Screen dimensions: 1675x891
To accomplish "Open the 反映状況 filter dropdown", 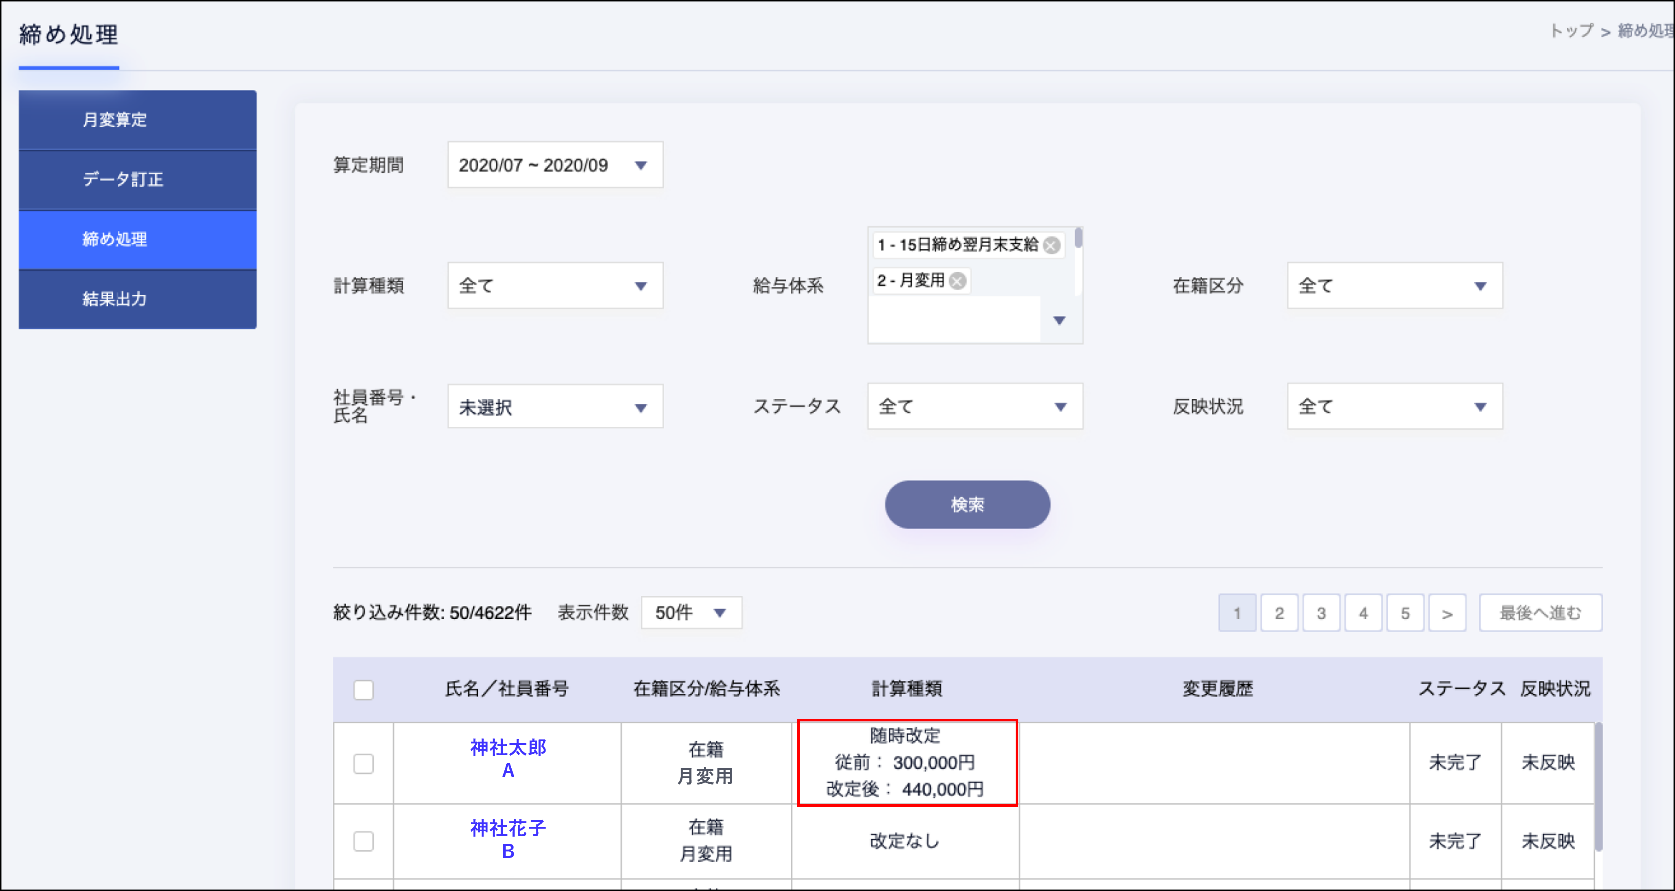I will click(1394, 407).
